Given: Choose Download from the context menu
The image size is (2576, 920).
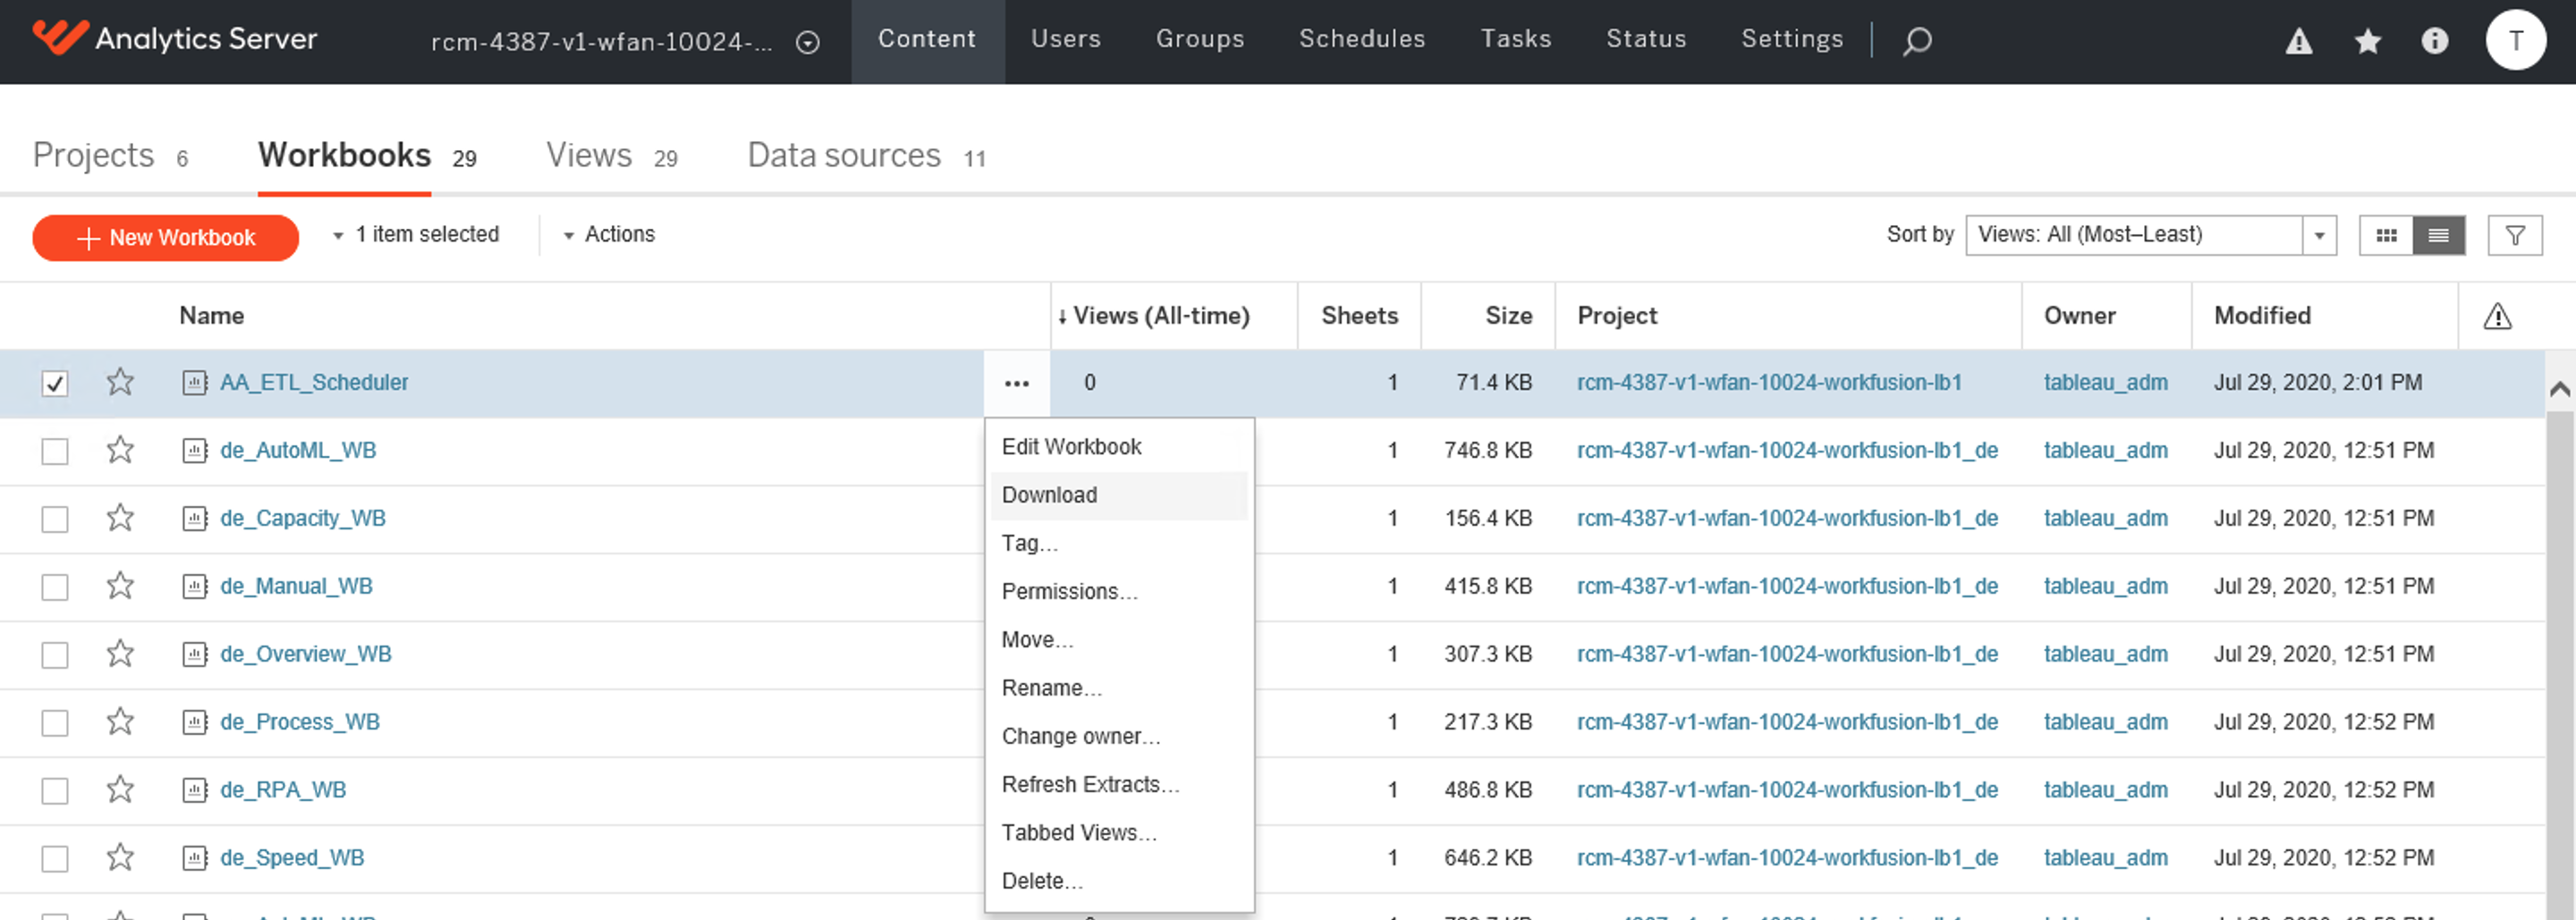Looking at the screenshot, I should [x=1119, y=495].
